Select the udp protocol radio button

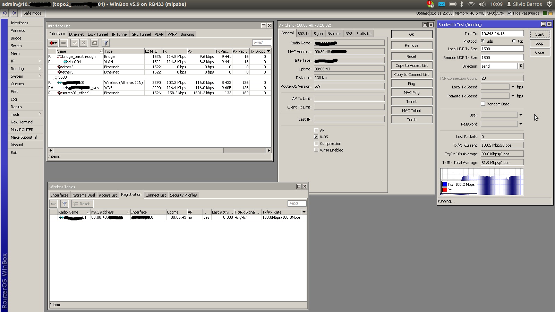click(483, 41)
